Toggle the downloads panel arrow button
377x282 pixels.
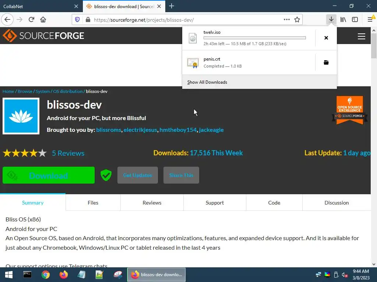[x=331, y=19]
